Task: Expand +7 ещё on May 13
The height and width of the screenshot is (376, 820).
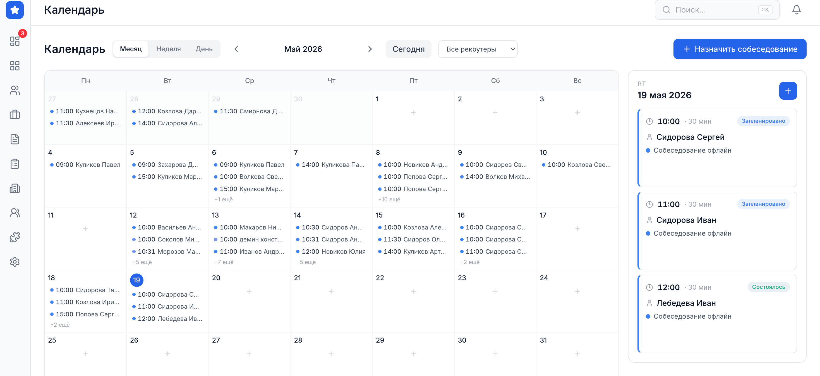Action: (x=224, y=262)
